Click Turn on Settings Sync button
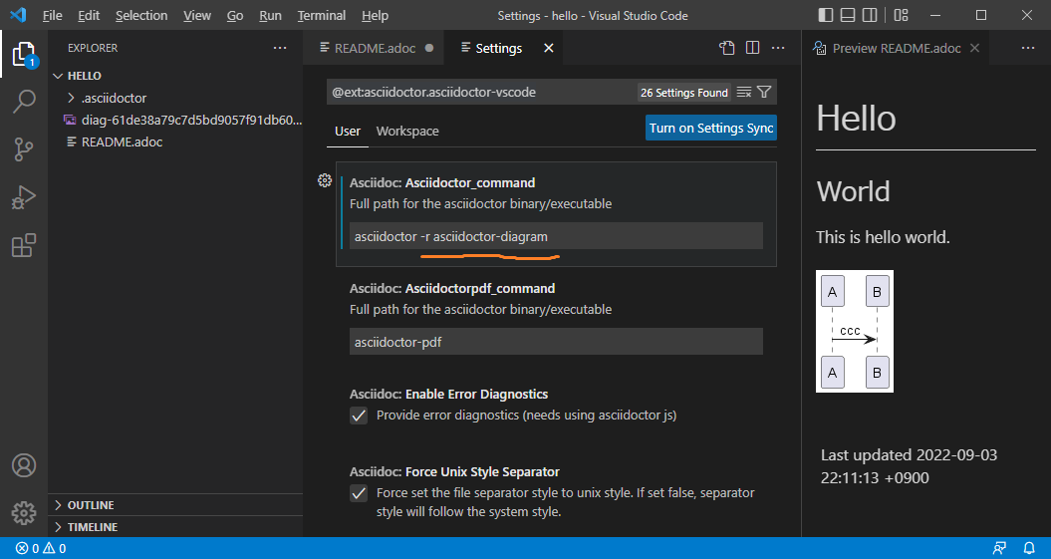 click(x=710, y=129)
